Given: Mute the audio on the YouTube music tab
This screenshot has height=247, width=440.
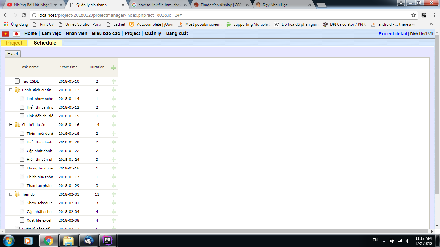Looking at the screenshot, I should click(x=56, y=5).
